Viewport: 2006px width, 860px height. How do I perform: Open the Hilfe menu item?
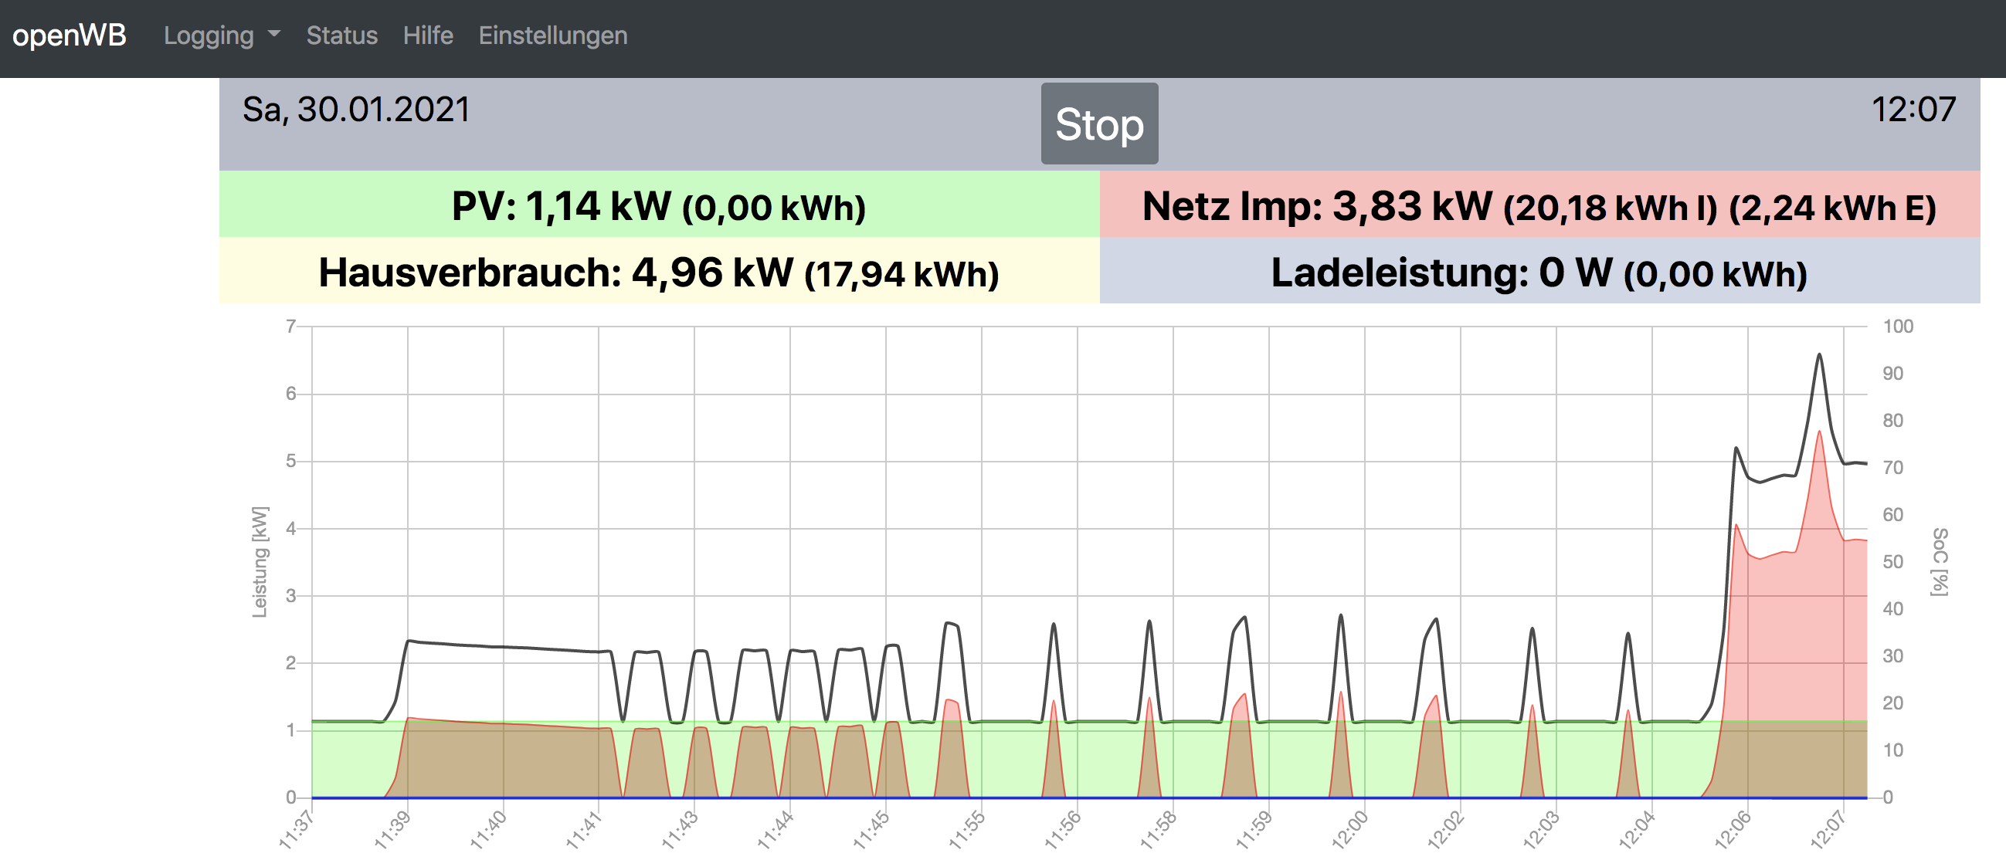point(427,36)
